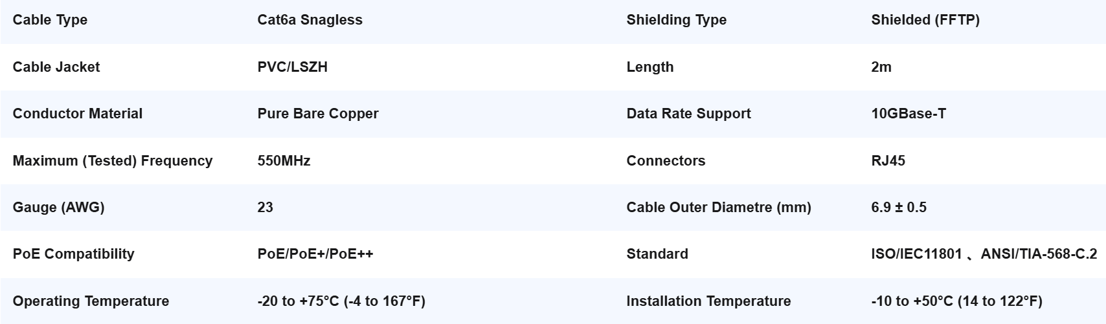Click the Cable Type label

point(50,20)
